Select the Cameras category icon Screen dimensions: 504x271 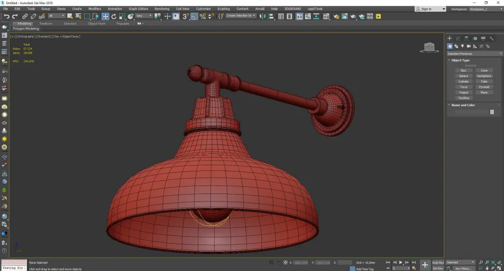[x=469, y=46]
